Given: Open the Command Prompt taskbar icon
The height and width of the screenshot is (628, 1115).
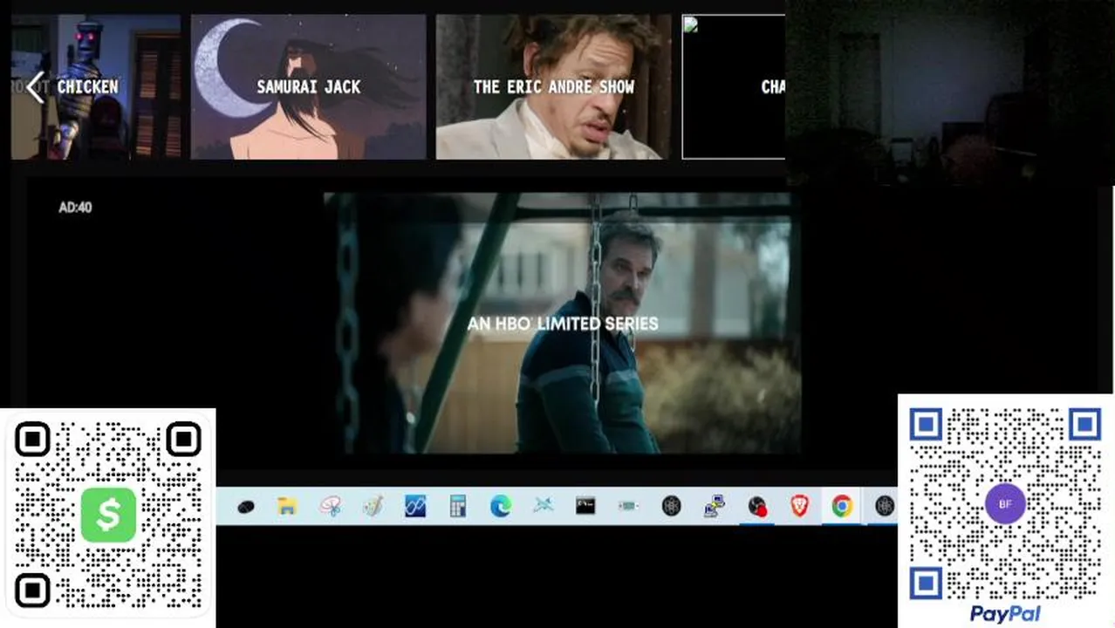Looking at the screenshot, I should coord(585,506).
